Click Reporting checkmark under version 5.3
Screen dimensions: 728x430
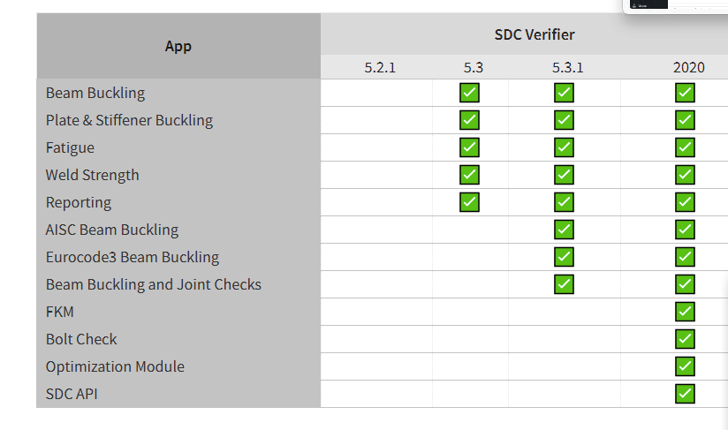[469, 202]
